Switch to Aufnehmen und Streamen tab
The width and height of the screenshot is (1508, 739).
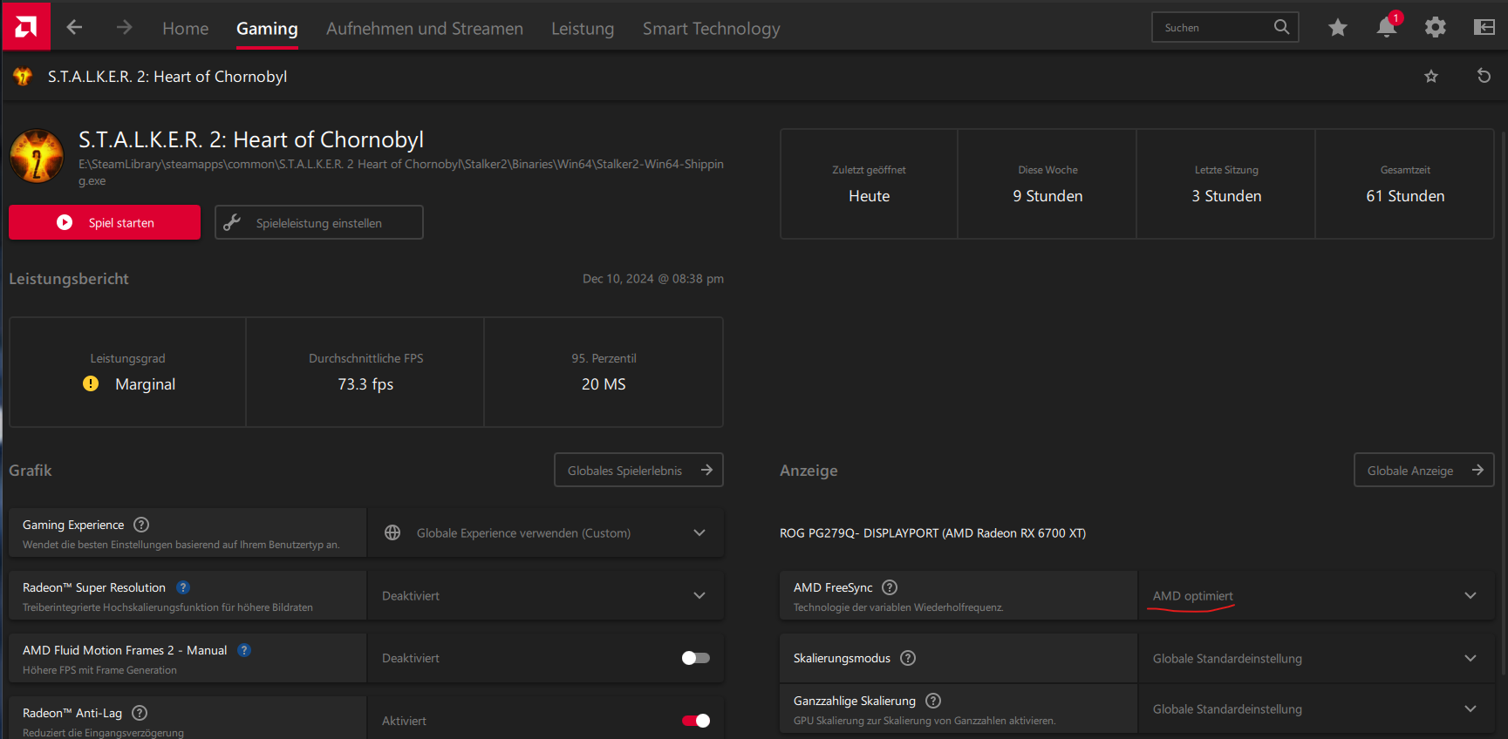425,29
